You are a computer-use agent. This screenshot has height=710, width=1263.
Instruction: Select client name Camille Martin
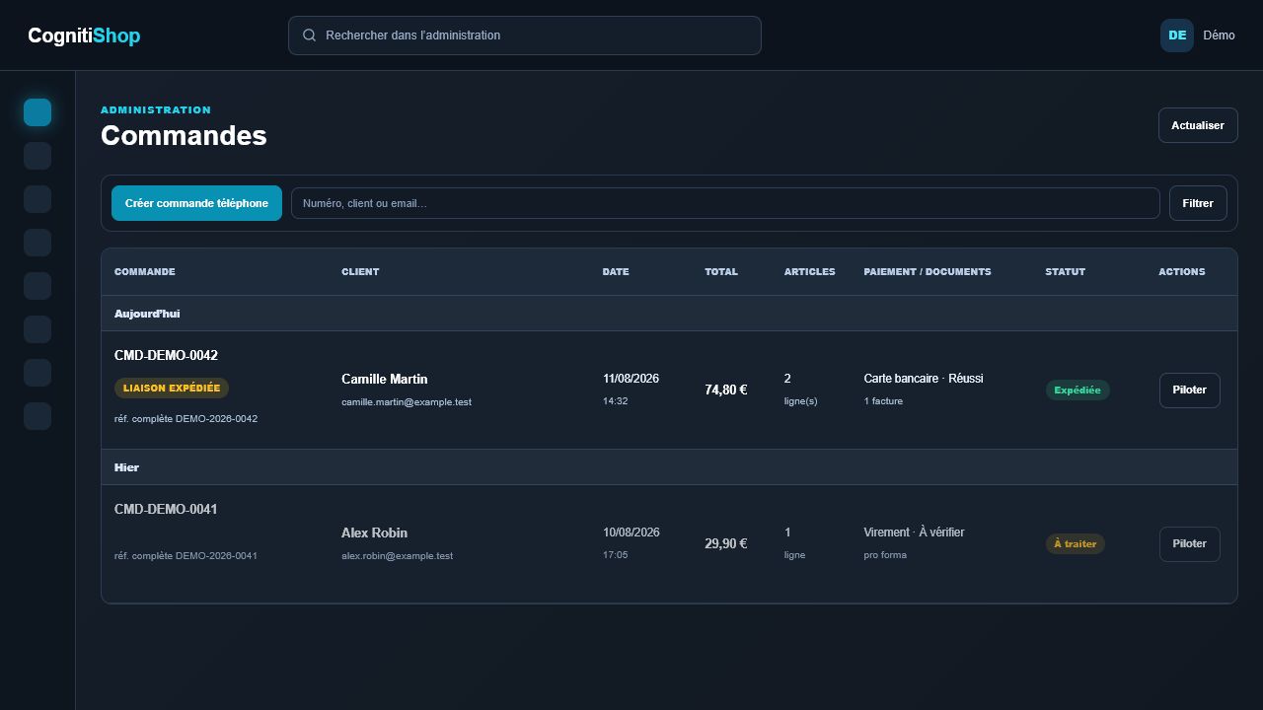385,379
